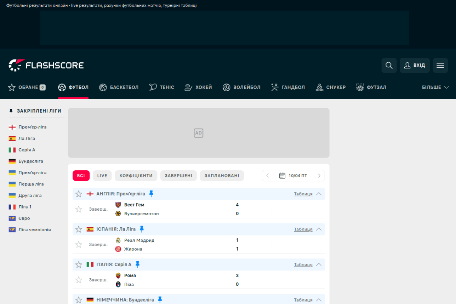The image size is (456, 304).
Task: Select the Баскетбол sport icon
Action: click(x=103, y=87)
